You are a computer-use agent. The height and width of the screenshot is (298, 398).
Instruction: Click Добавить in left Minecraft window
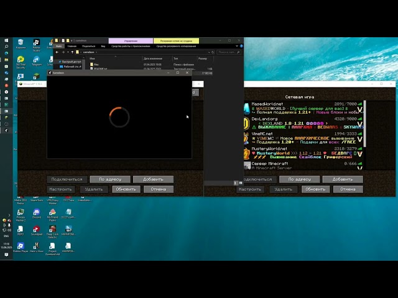(154, 179)
